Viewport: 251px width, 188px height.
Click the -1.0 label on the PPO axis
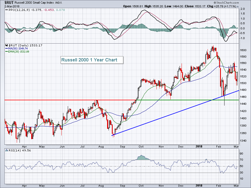click(242, 38)
